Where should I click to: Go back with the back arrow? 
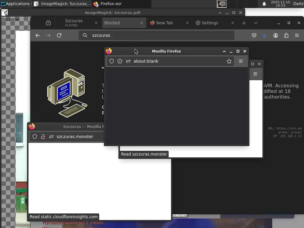(x=38, y=35)
